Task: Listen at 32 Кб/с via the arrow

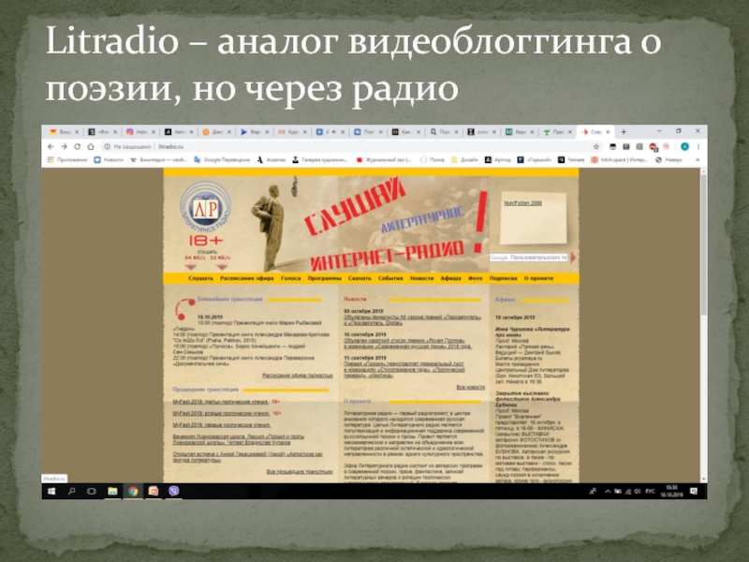Action: [222, 267]
